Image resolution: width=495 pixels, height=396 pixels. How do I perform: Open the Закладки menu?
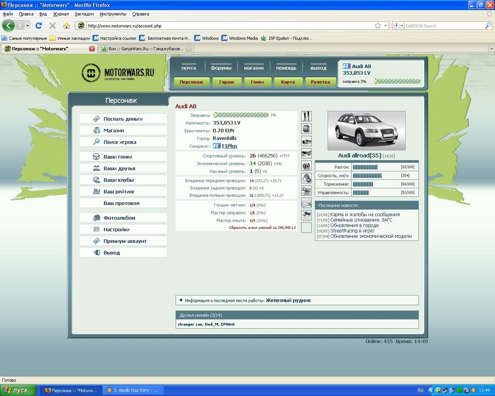pyautogui.click(x=84, y=14)
